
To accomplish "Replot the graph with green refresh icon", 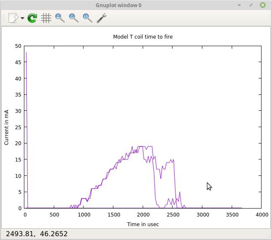I will click(32, 18).
